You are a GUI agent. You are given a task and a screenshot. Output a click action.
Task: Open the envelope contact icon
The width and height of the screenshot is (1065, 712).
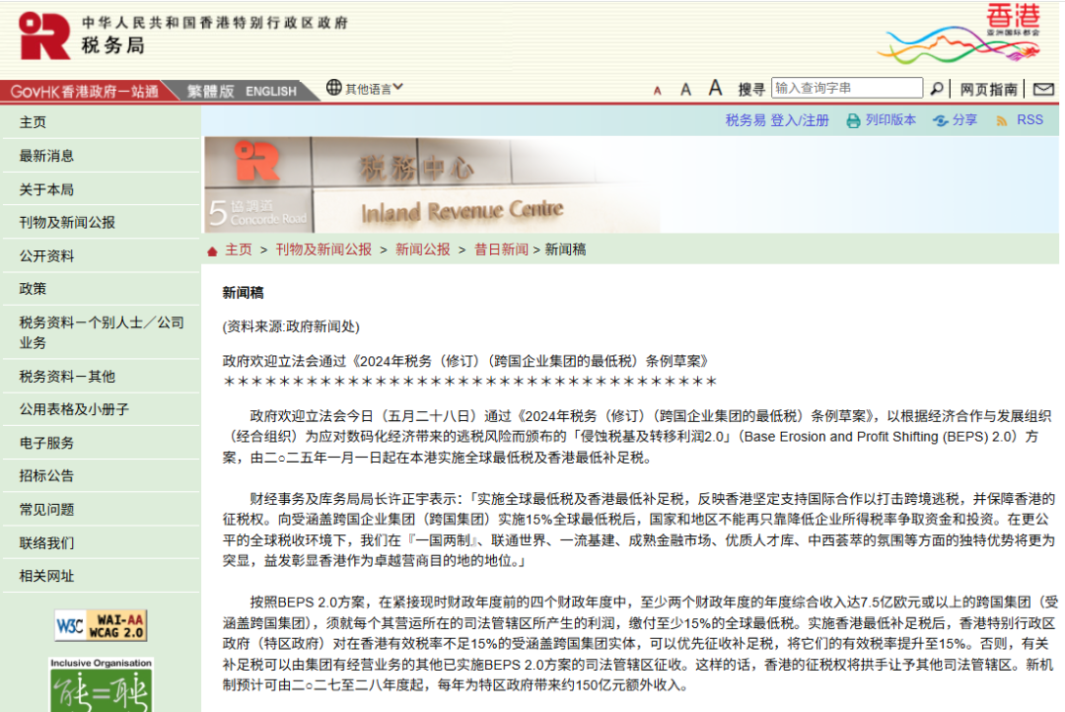coord(1043,89)
